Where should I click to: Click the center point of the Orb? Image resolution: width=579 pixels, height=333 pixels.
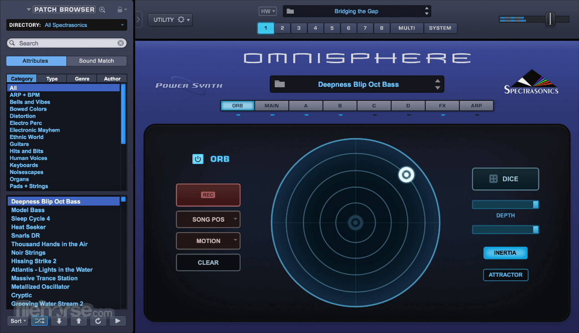(356, 223)
